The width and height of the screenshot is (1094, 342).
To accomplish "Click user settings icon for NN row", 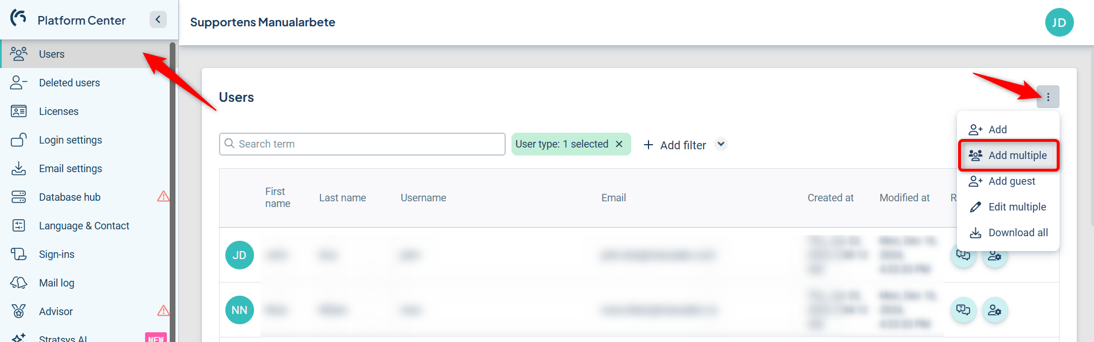I will (x=994, y=310).
